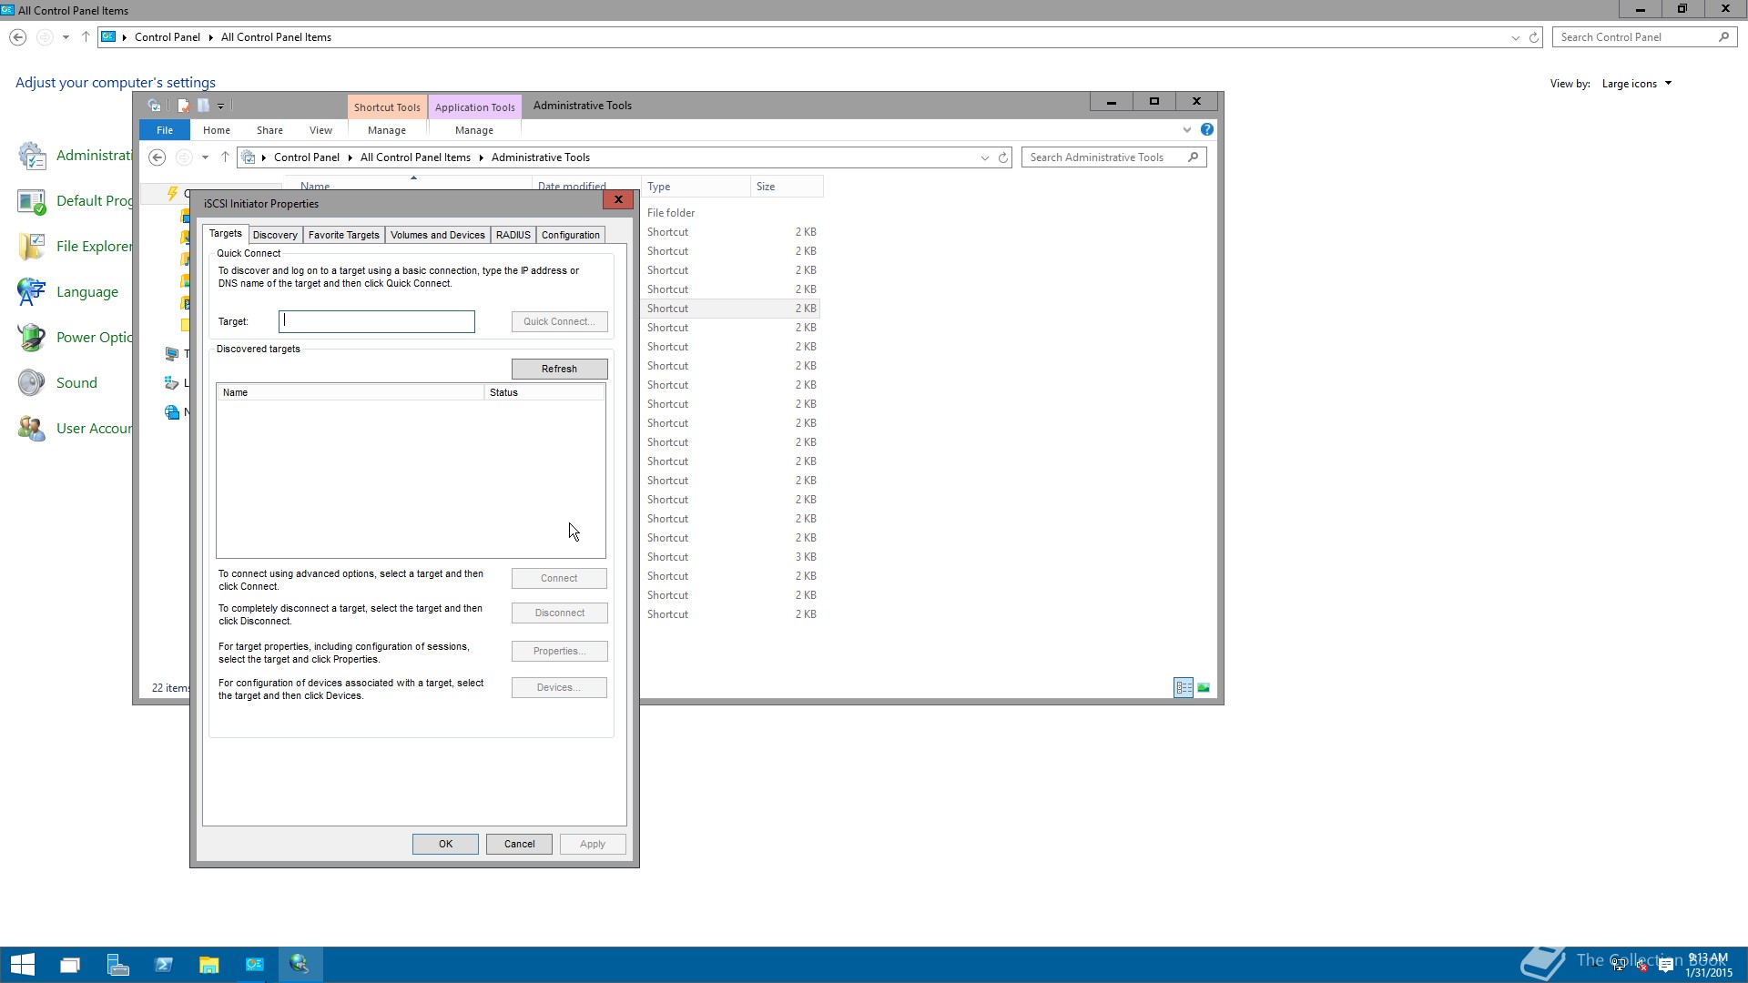Click the Target address input field
Image resolution: width=1748 pixels, height=983 pixels.
coord(377,321)
